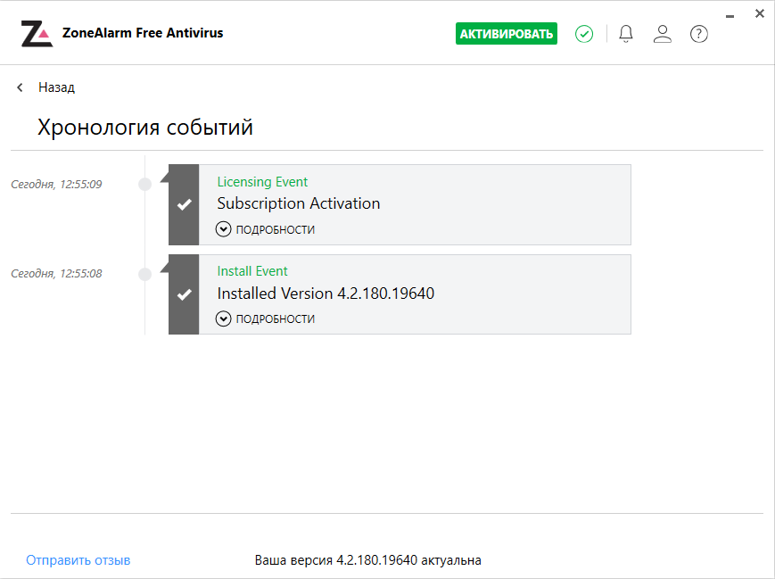
Task: Click the ZoneAlarm Z logo
Action: [x=37, y=34]
